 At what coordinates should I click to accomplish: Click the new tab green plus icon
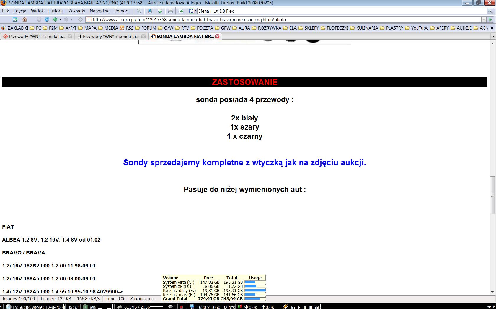click(x=181, y=11)
